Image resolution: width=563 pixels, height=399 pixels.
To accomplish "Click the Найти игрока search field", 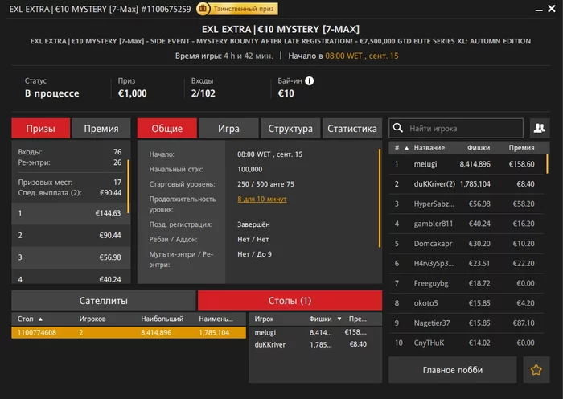I will 456,128.
